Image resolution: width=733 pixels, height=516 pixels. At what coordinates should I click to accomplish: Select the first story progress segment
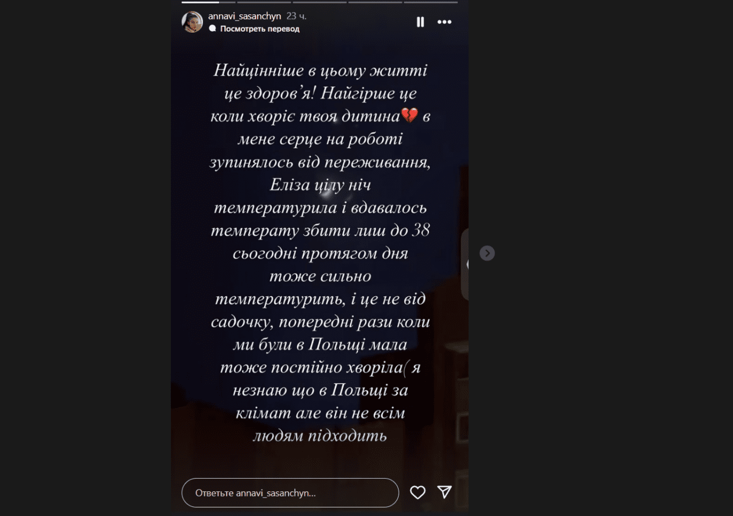[x=208, y=2]
